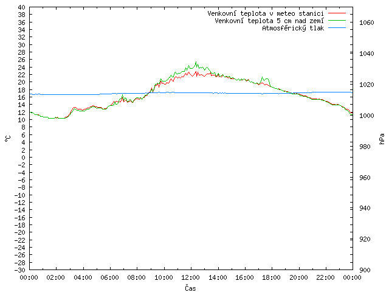This screenshot has height=292, width=389.
Task: Click x-axis tick label '18:00'
Action: pyautogui.click(x=272, y=277)
